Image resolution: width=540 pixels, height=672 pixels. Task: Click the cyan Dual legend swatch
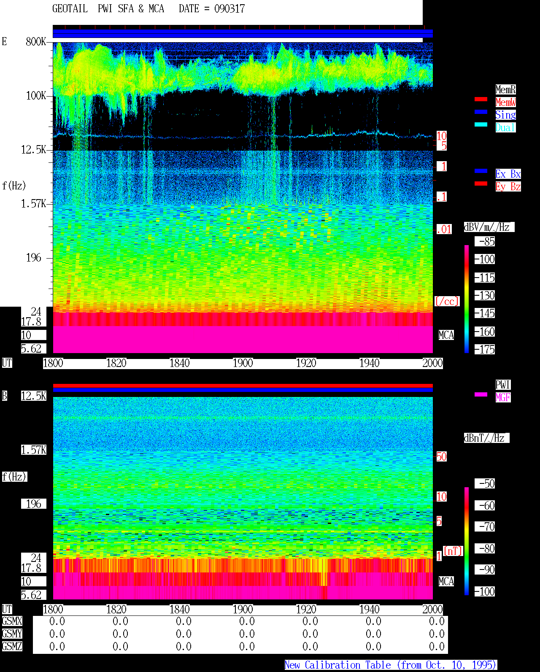click(x=481, y=124)
